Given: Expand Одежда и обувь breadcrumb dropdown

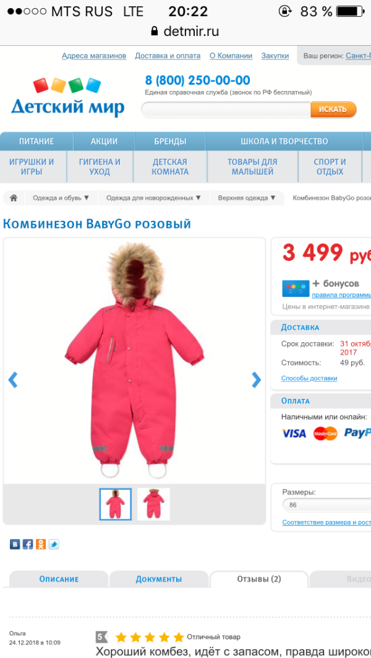Looking at the screenshot, I should (x=61, y=197).
